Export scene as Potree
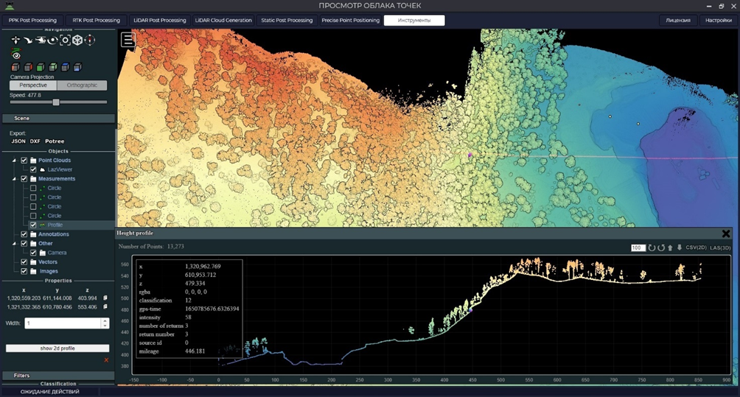The height and width of the screenshot is (397, 740). pos(55,141)
